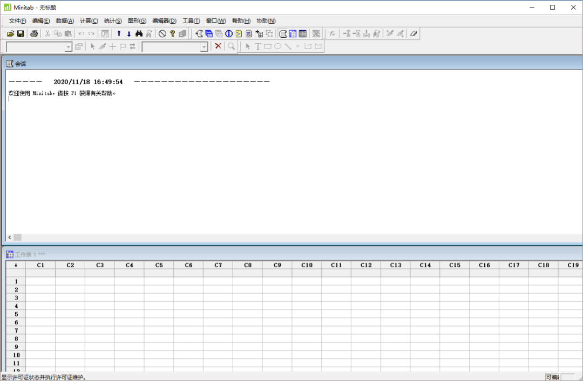The image size is (583, 381).
Task: Print the window via printer icon
Action: (34, 34)
